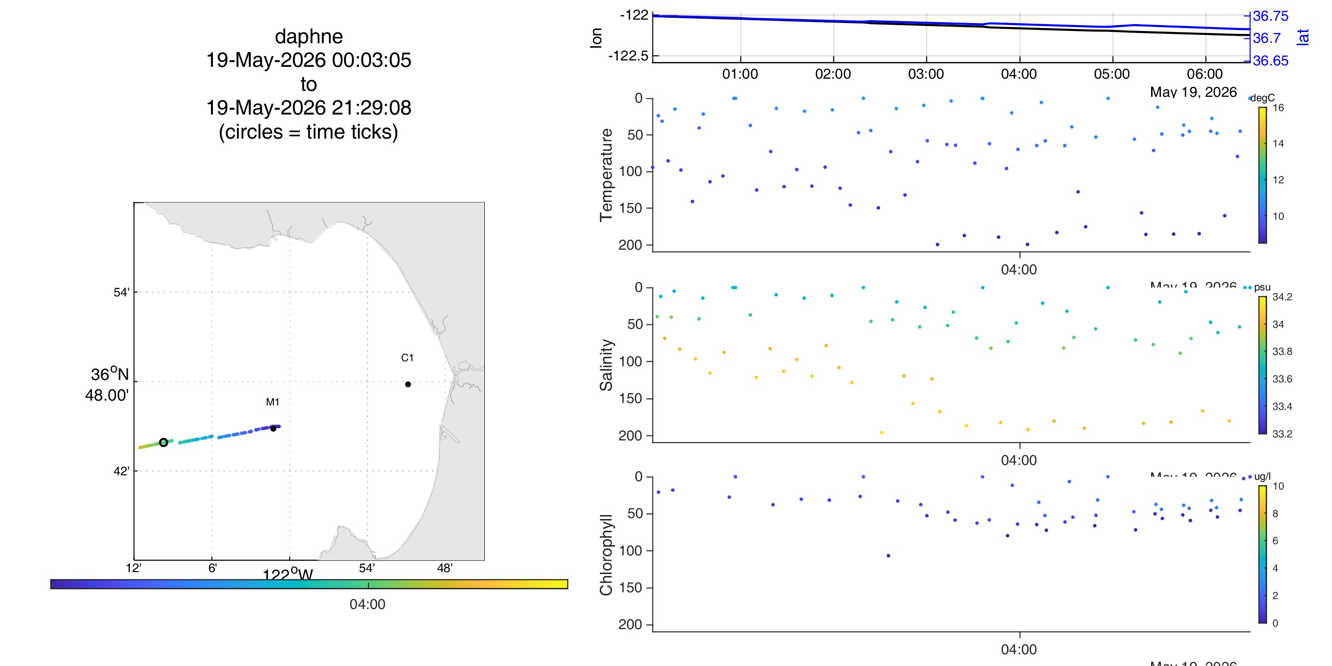This screenshot has height=666, width=1332.
Task: Click the blue lat axis label
Action: point(1303,37)
